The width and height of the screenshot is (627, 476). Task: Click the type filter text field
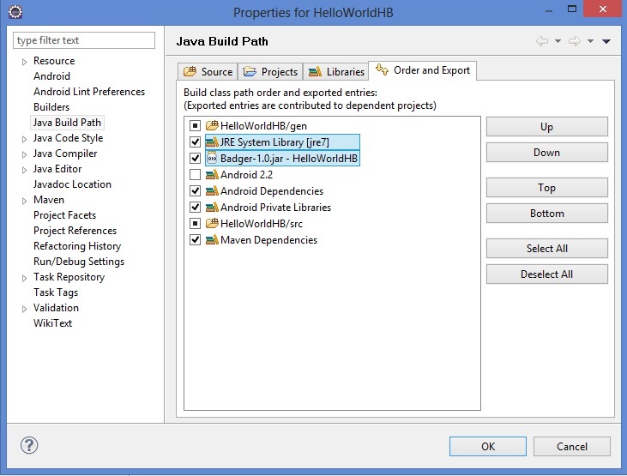coord(84,40)
